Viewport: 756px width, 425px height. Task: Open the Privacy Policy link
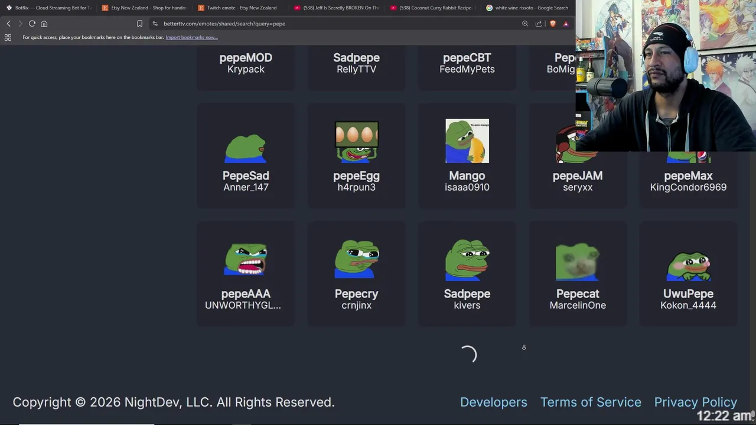click(x=695, y=402)
